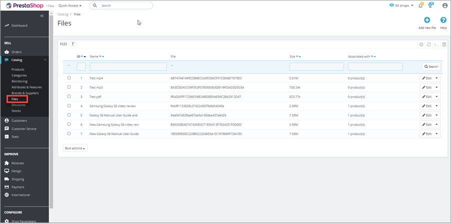The height and width of the screenshot is (223, 451).
Task: Select the Test pdf row checkbox
Action: tap(69, 96)
